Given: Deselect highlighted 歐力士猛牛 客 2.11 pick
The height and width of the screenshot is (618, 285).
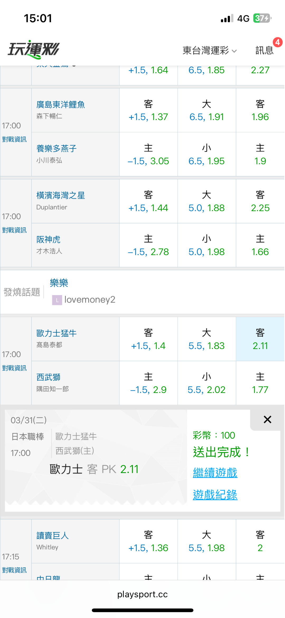Looking at the screenshot, I should tap(260, 339).
